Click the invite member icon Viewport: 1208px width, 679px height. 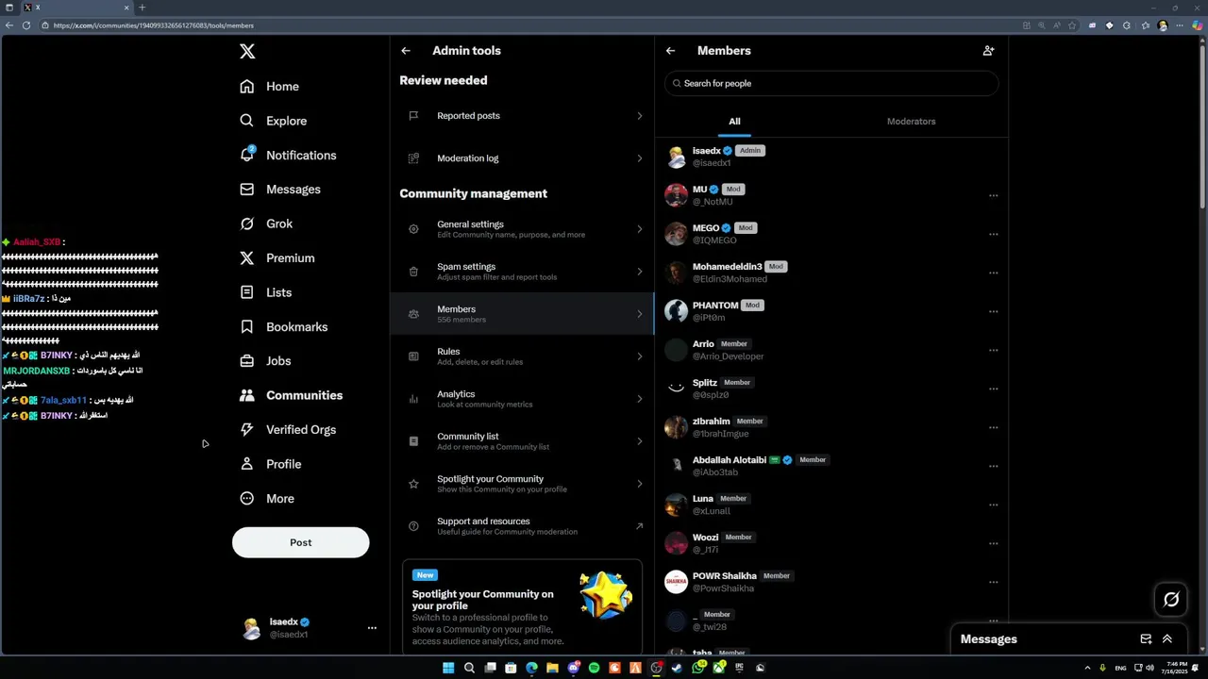pos(989,51)
